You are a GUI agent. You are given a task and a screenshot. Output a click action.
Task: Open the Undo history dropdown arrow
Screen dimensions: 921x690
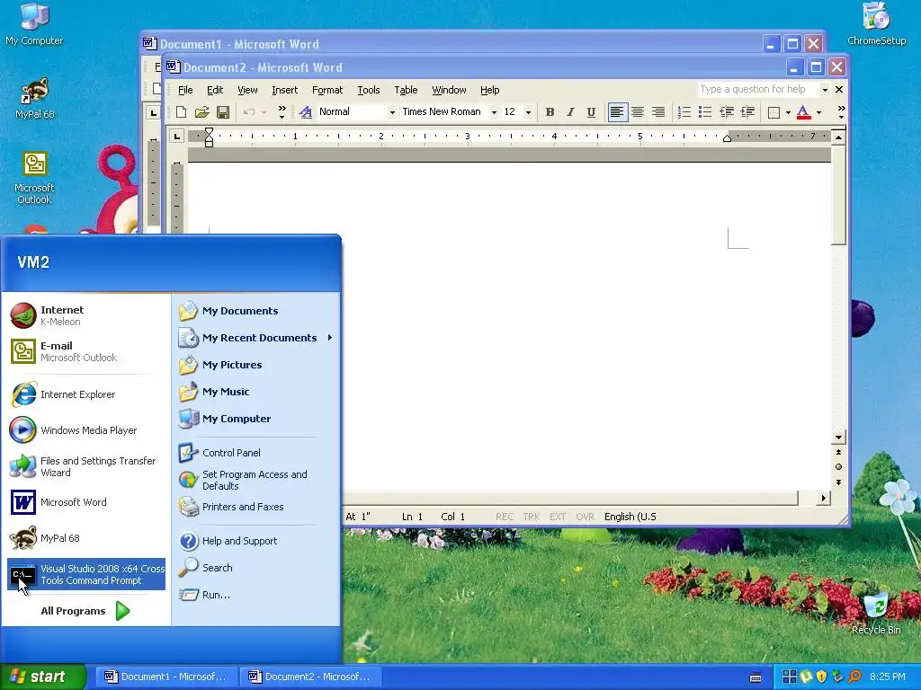[x=264, y=112]
